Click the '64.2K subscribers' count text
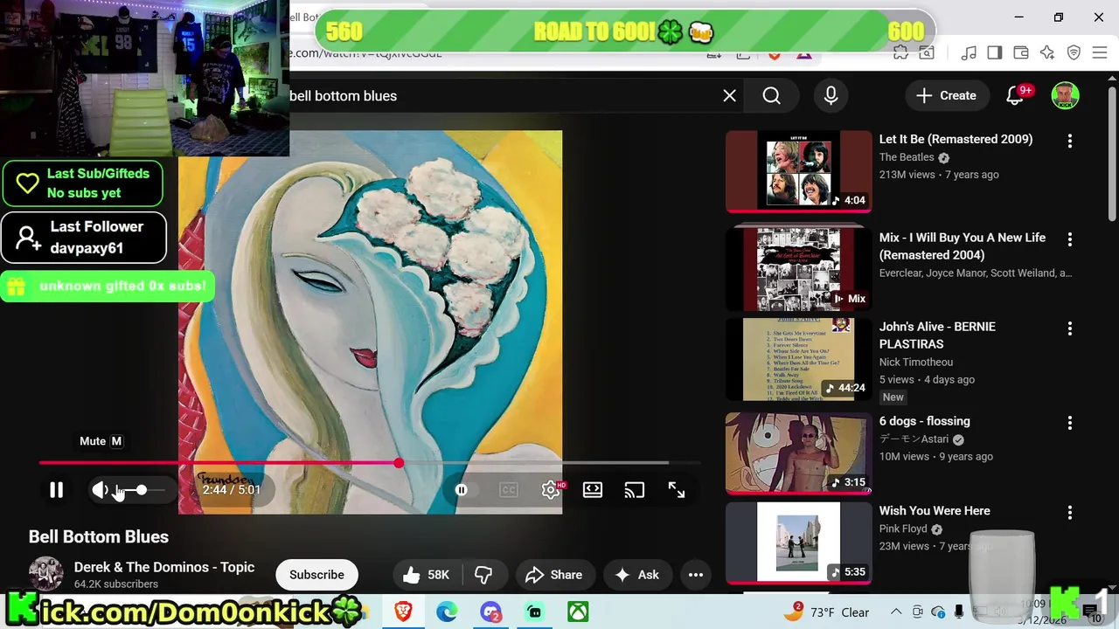The height and width of the screenshot is (629, 1119). 116,584
